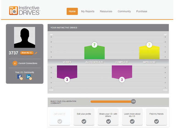Select the VERIFY label
The image size is (189, 129).
pos(67,62)
